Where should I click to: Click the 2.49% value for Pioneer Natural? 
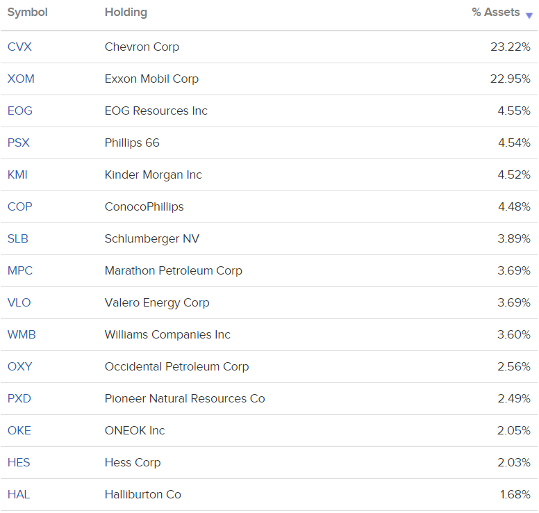[x=514, y=399]
